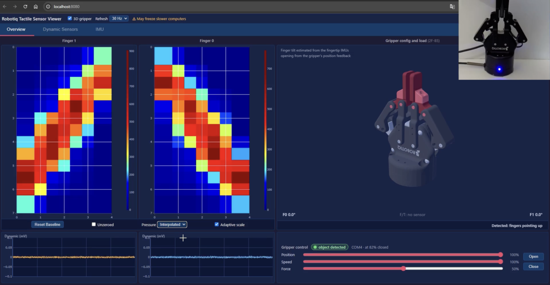The image size is (550, 285).
Task: Click the 'F/T: no sensor' label
Action: pyautogui.click(x=412, y=215)
